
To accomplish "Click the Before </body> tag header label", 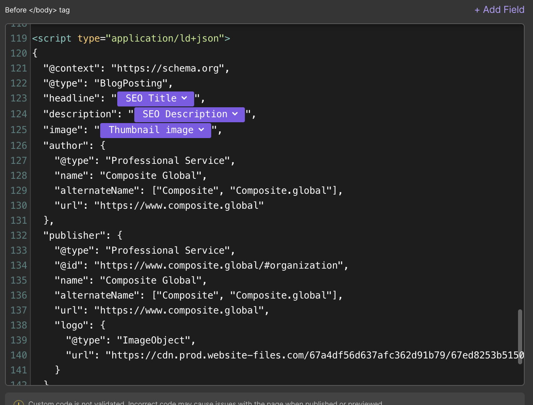I will pyautogui.click(x=37, y=10).
